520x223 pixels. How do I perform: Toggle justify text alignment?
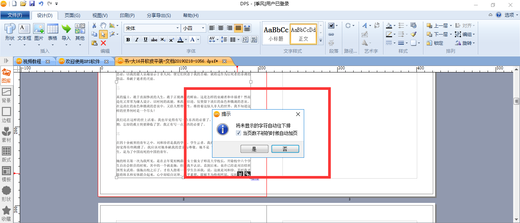pyautogui.click(x=238, y=28)
